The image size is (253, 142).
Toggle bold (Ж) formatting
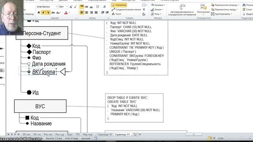39,12
